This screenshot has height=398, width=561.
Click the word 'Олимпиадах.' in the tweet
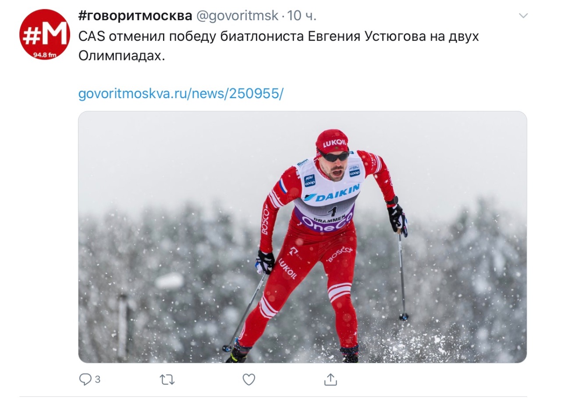coord(122,56)
